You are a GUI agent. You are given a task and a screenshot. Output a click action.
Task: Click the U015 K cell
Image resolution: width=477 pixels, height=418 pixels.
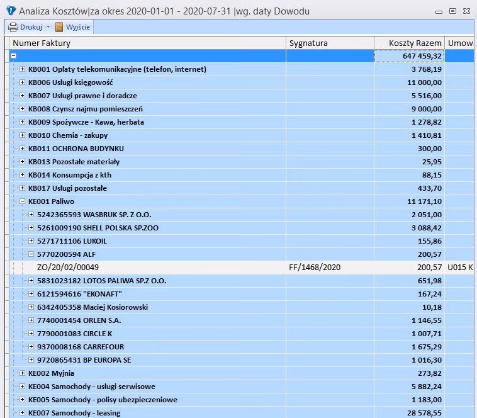[460, 268]
